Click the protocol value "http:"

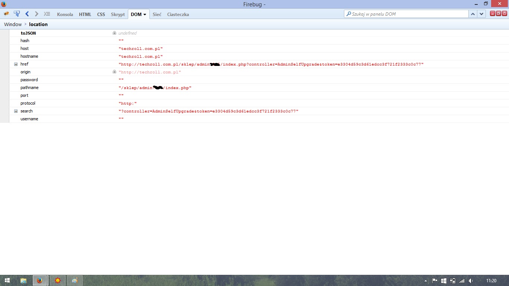point(128,104)
